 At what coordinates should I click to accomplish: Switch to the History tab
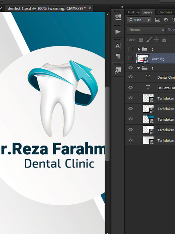tap(134, 12)
